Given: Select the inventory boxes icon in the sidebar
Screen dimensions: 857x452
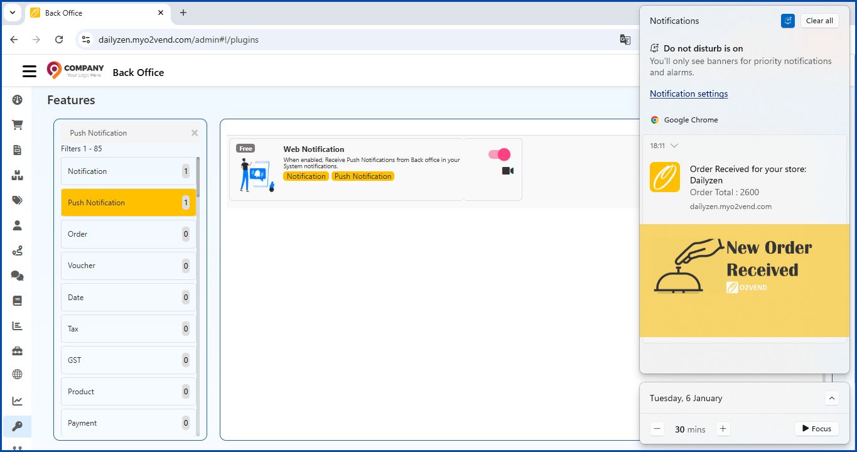Looking at the screenshot, I should 17,175.
